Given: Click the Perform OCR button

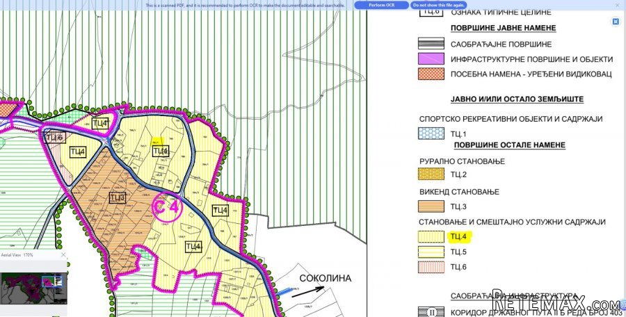Looking at the screenshot, I should 381,5.
